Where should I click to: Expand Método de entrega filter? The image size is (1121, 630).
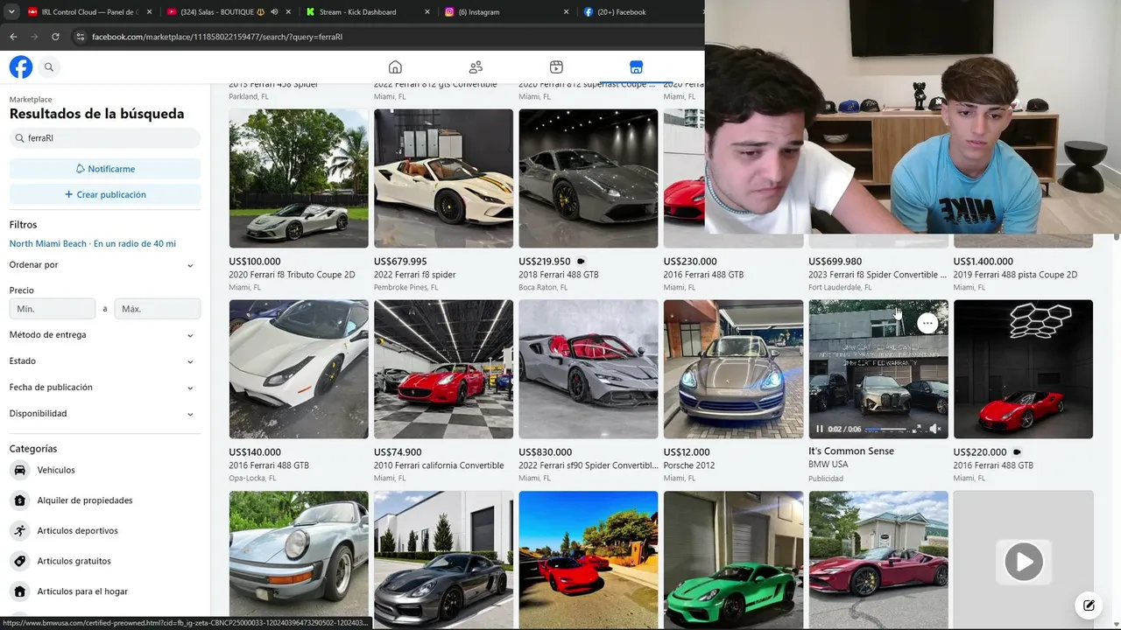click(x=102, y=335)
